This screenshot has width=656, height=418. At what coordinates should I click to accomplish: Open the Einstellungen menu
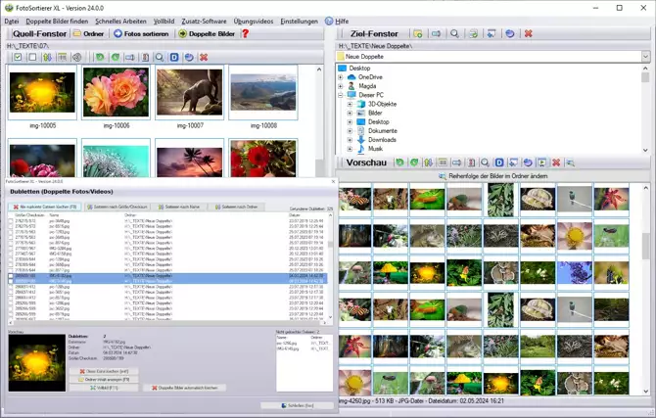(x=299, y=21)
